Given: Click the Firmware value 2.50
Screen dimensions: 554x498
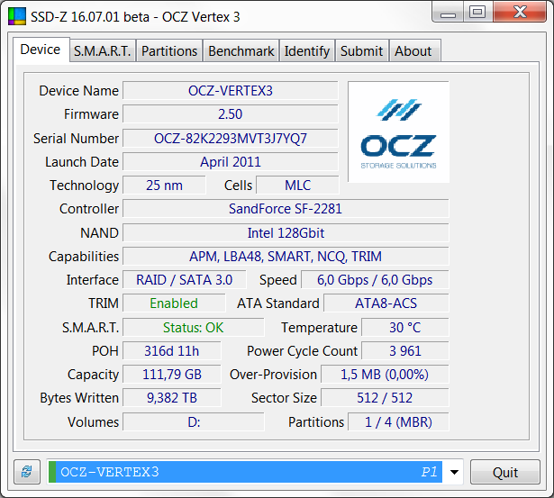Looking at the screenshot, I should pos(231,114).
